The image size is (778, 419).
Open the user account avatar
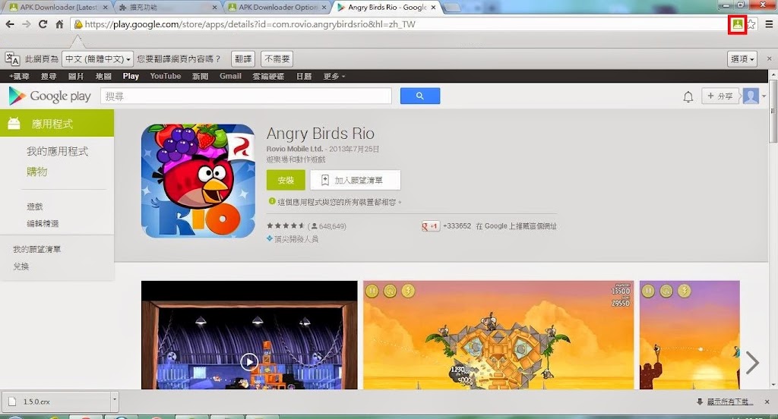click(750, 96)
